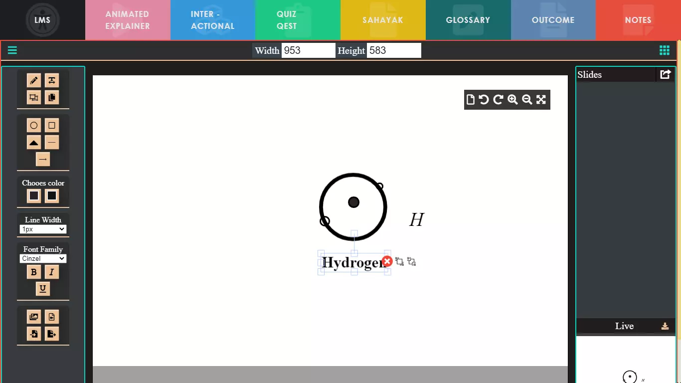Undo the last canvas action
Screen dimensions: 681x383
pos(484,100)
